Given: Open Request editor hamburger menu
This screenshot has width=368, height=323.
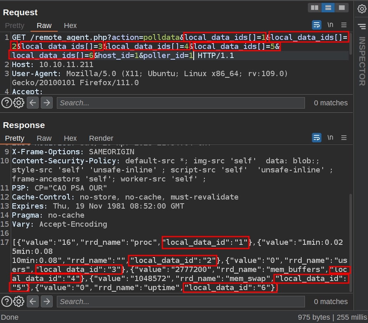Looking at the screenshot, I should pos(344,25).
